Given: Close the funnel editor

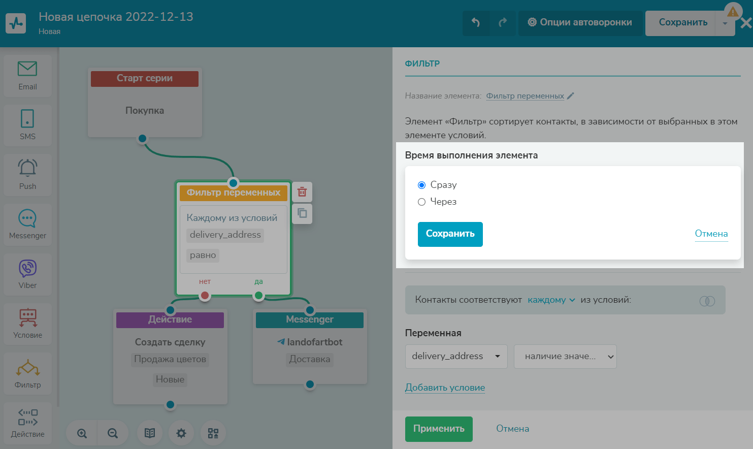Looking at the screenshot, I should coord(746,23).
